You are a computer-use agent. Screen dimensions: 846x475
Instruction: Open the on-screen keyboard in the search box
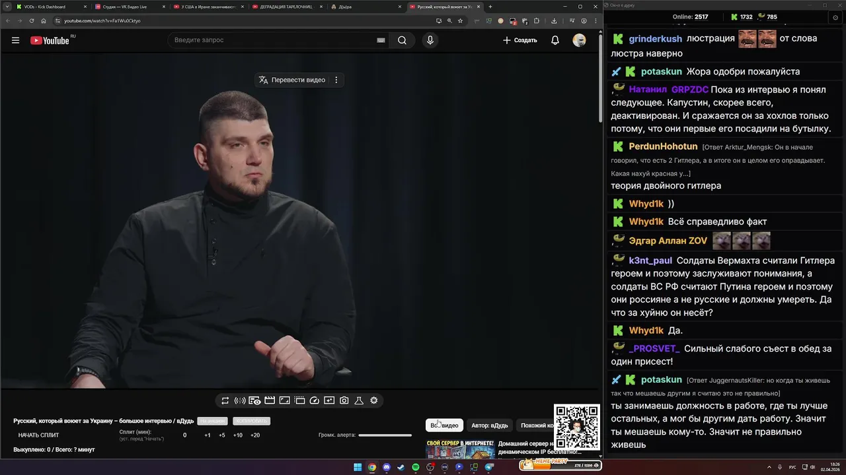point(381,40)
